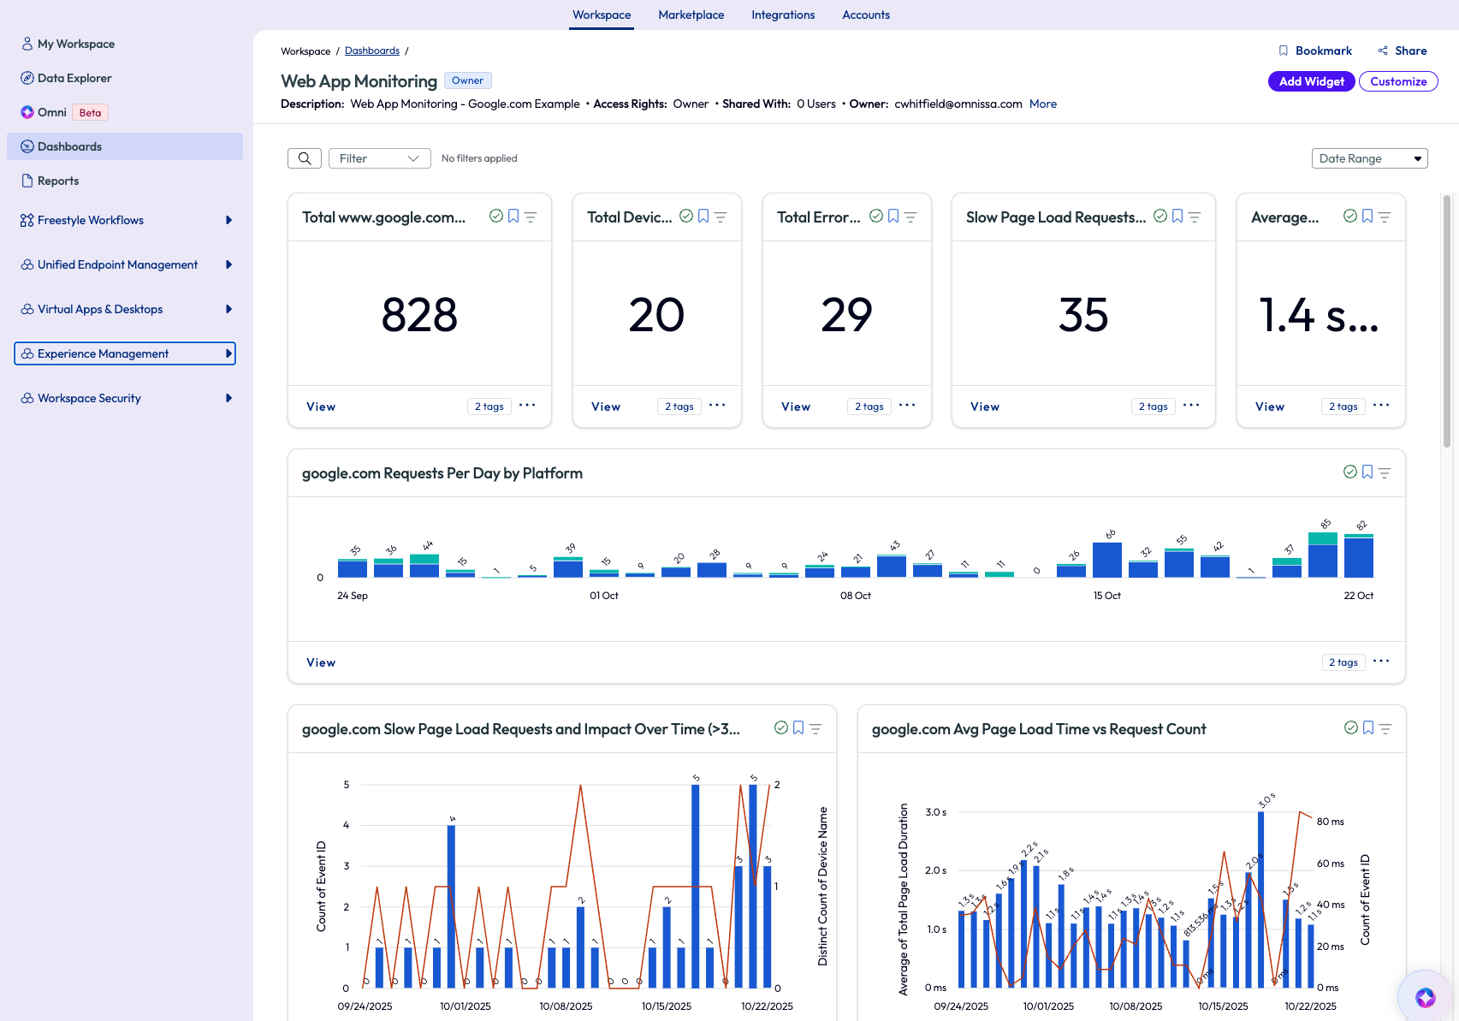Toggle bookmark on Avg Page Load Time widget

[1368, 728]
